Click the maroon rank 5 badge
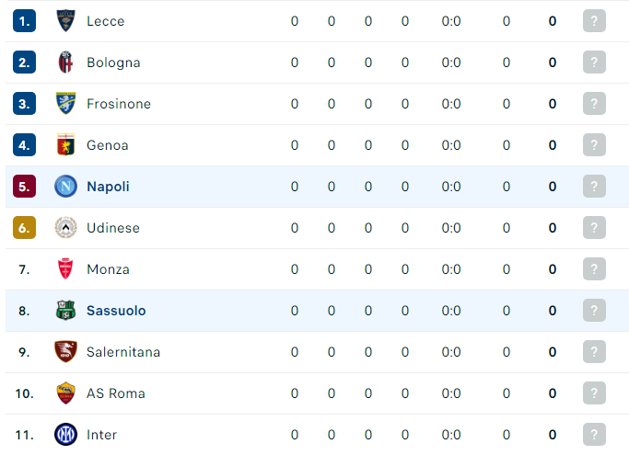Viewport: 629px width, 455px height. [x=25, y=187]
